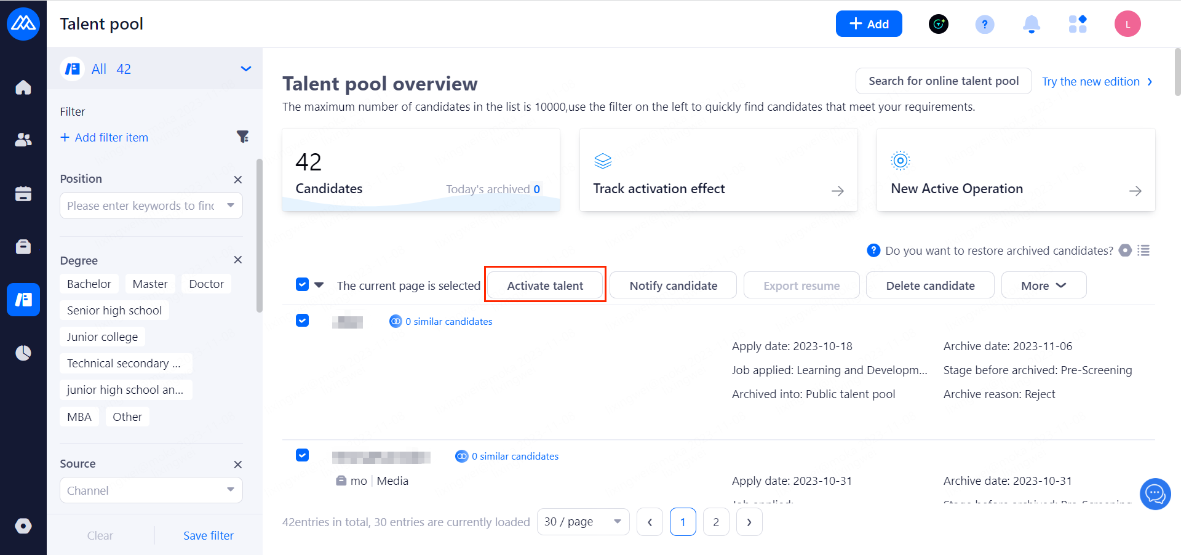Select the Bachelor degree filter
Screen dimensions: 1181x555
click(x=89, y=284)
